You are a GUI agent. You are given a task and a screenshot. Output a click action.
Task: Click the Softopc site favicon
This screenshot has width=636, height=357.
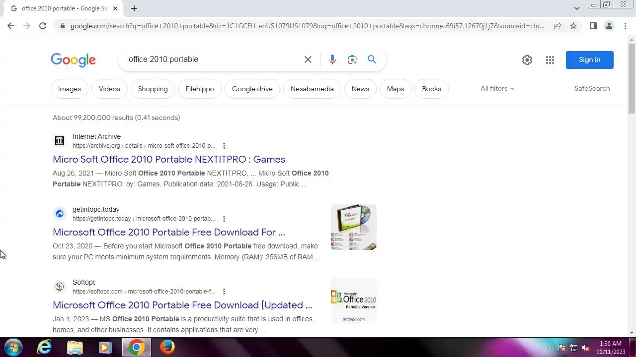coord(60,287)
